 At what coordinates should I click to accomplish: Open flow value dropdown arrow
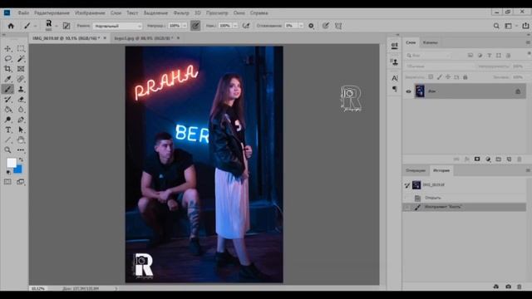[234, 26]
